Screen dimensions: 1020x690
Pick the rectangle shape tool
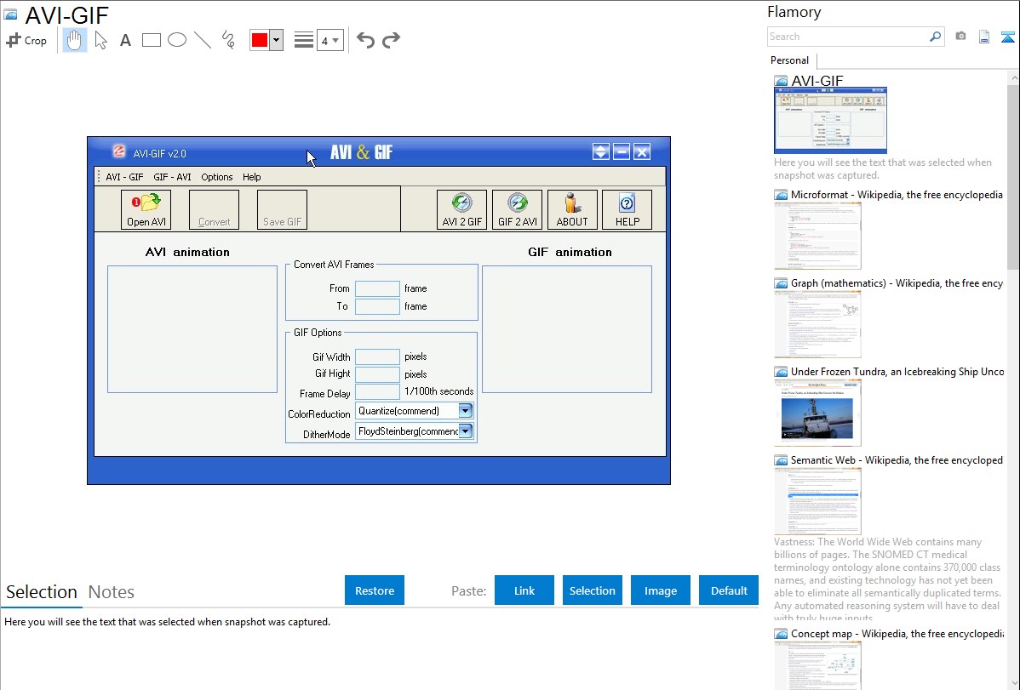151,40
